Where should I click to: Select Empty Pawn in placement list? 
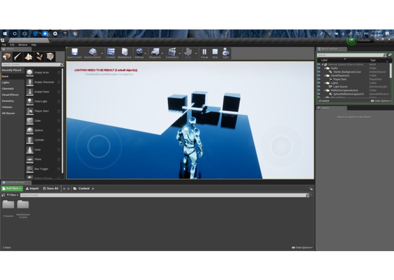(43, 92)
